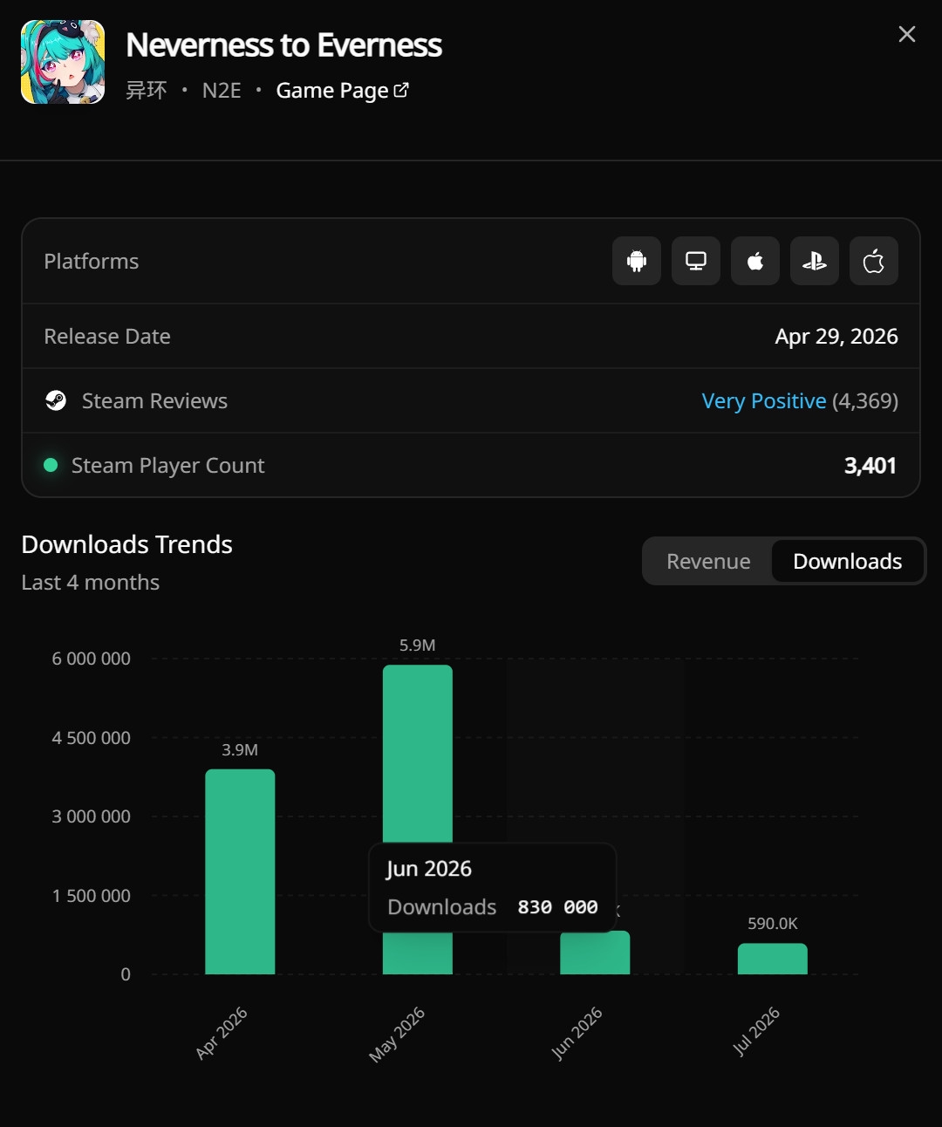Open the Very Positive Steam reviews link
The height and width of the screenshot is (1127, 942).
(x=764, y=400)
